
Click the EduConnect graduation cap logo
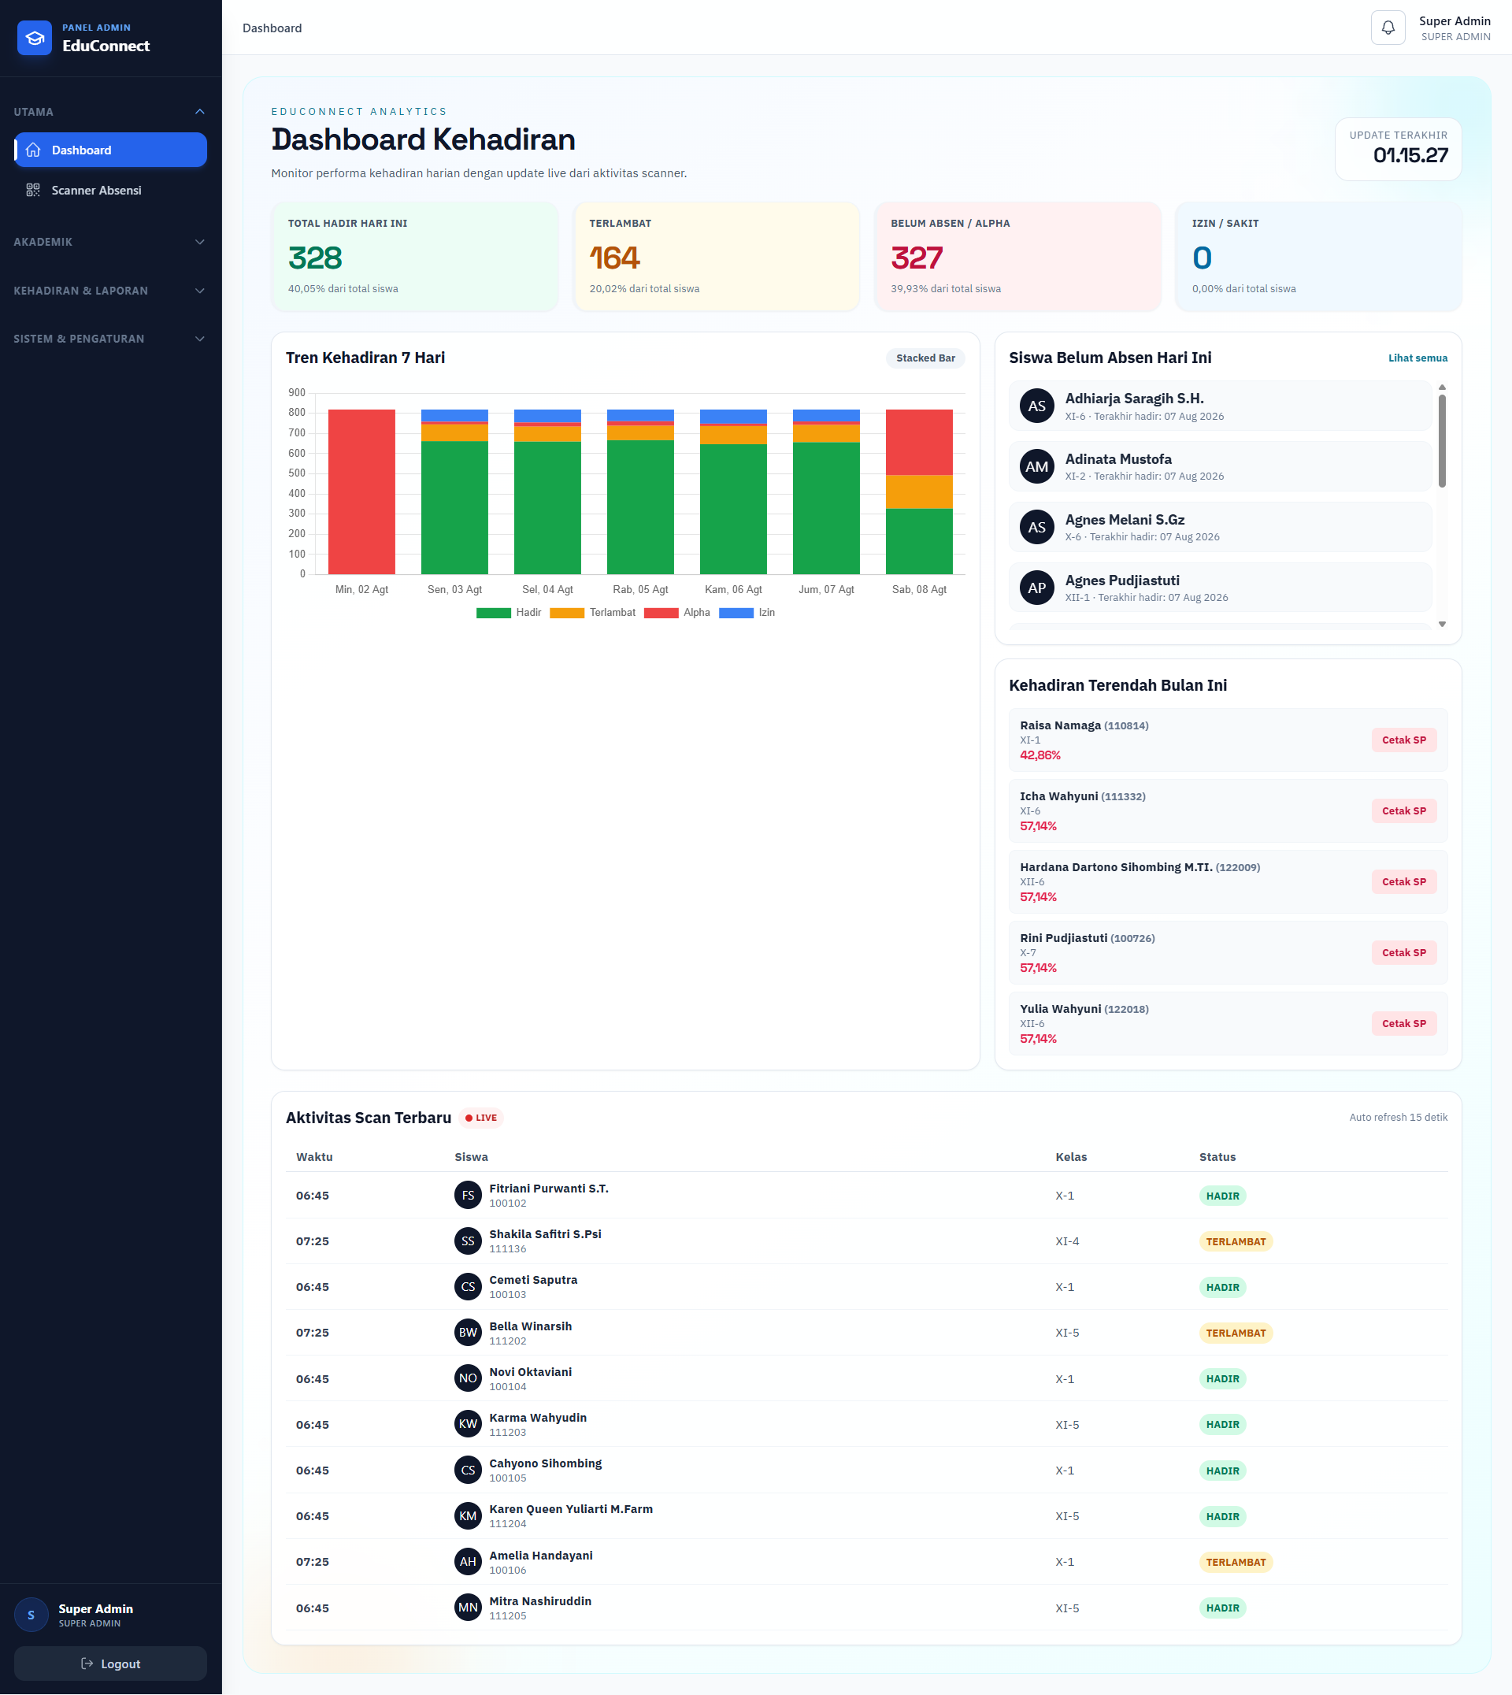35,39
